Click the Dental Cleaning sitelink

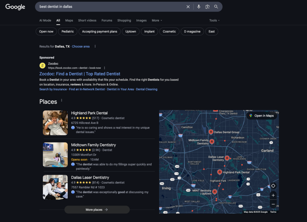[x=147, y=89]
